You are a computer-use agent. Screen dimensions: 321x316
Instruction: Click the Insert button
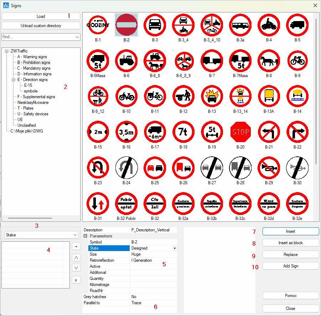pos(290,231)
